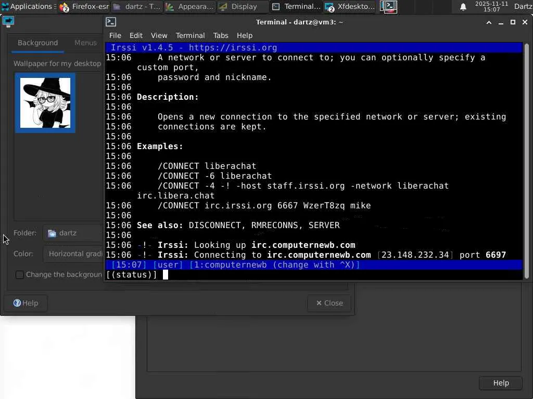533x399 pixels.
Task: Select the Background tab in Desktop settings
Action: [37, 43]
